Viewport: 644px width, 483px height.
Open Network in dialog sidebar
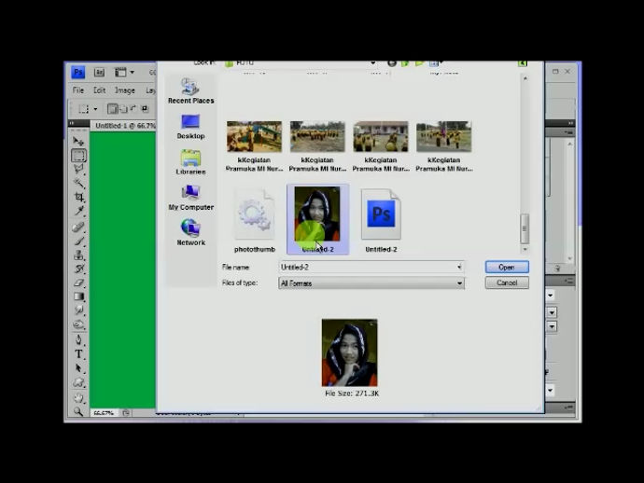tap(190, 233)
